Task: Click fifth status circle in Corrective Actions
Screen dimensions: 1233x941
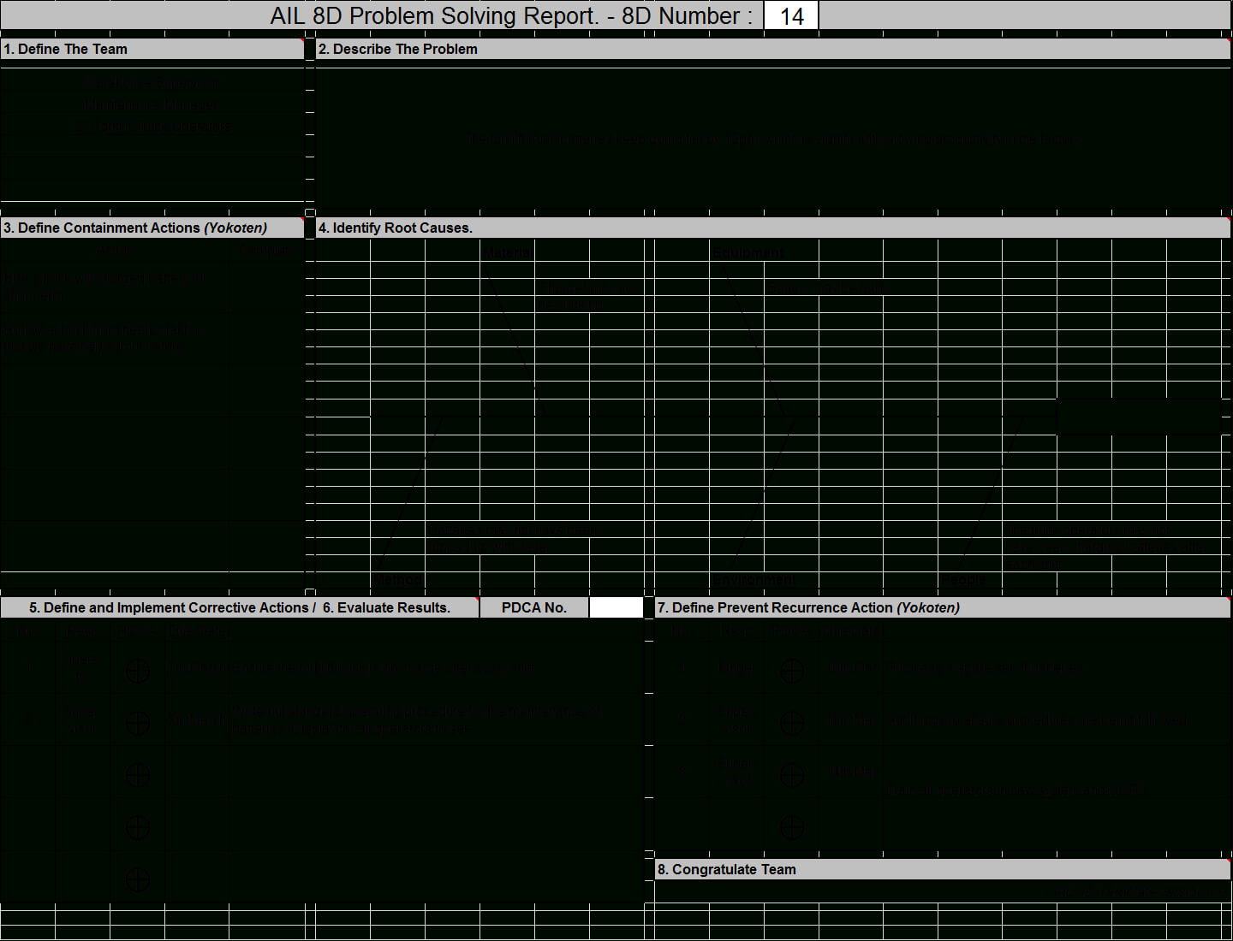Action: pyautogui.click(x=138, y=879)
